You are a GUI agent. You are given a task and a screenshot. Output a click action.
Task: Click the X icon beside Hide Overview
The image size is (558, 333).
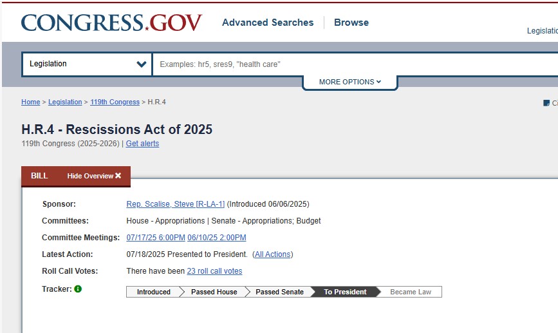[118, 176]
